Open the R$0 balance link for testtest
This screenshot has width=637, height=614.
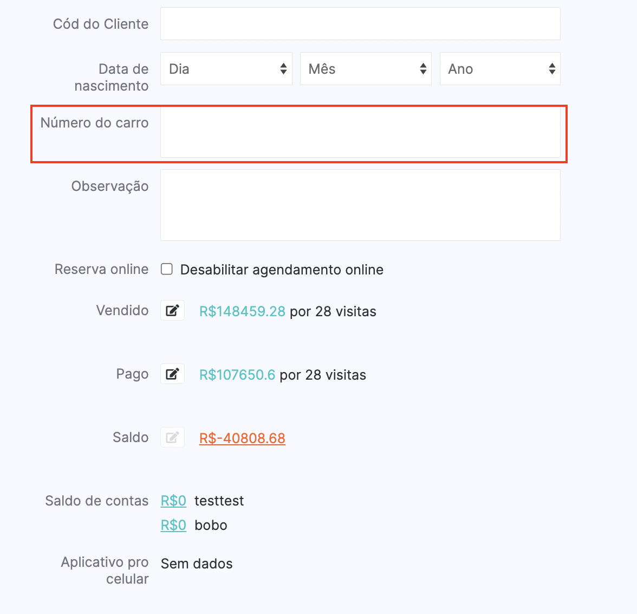point(173,501)
